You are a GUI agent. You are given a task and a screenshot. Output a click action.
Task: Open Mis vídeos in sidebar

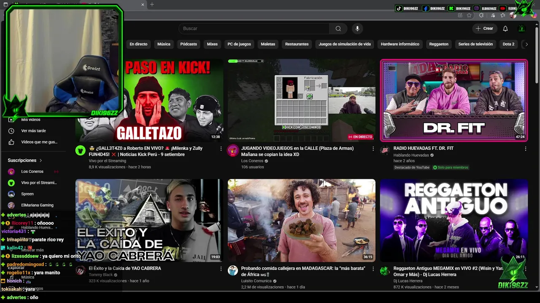pos(30,120)
